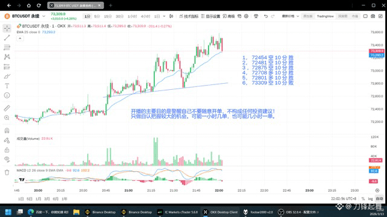
Task: Open the 技术指标 indicators menu
Action: coord(189,16)
